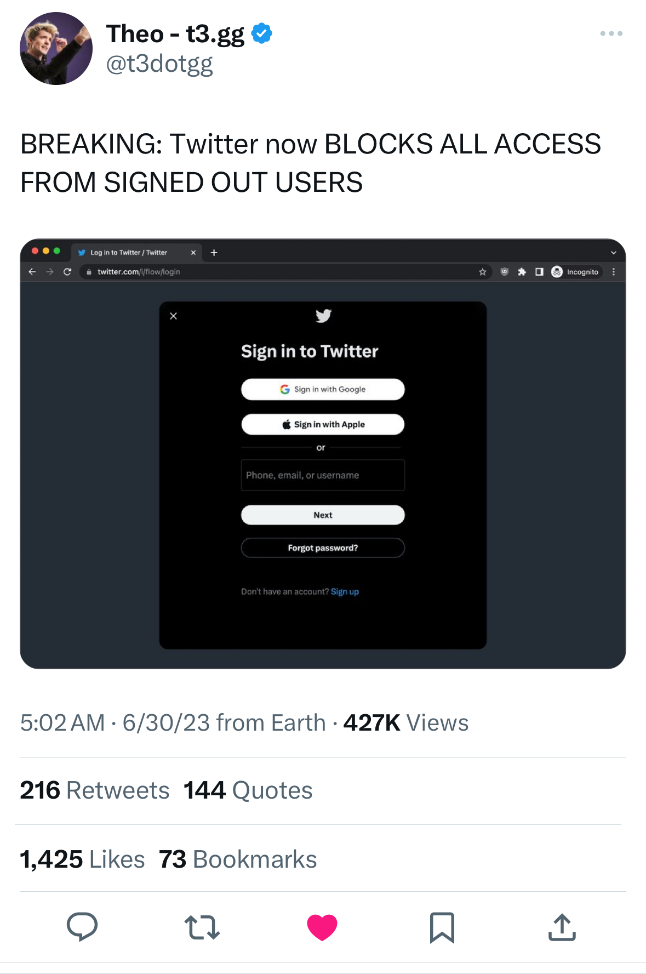Click the bookmark star in address bar
Viewport: 646px width, 974px height.
[483, 272]
